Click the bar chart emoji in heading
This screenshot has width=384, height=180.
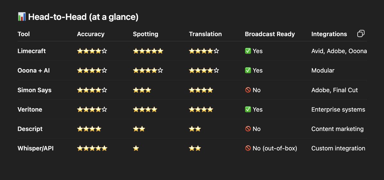pyautogui.click(x=21, y=17)
